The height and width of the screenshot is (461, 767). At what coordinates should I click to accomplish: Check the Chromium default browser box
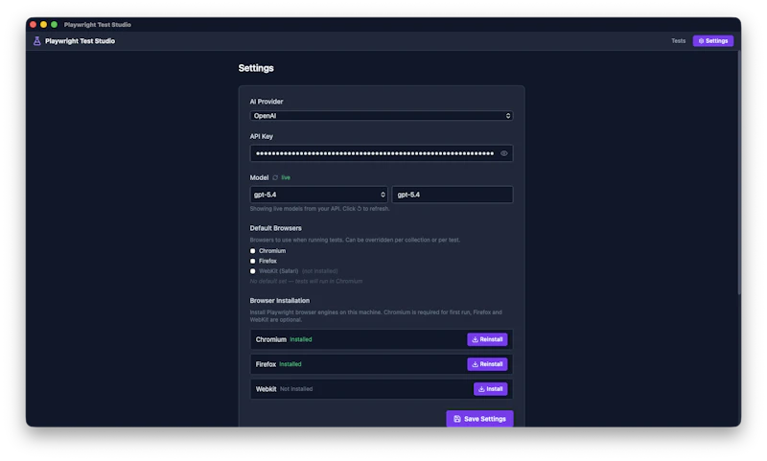(x=253, y=251)
